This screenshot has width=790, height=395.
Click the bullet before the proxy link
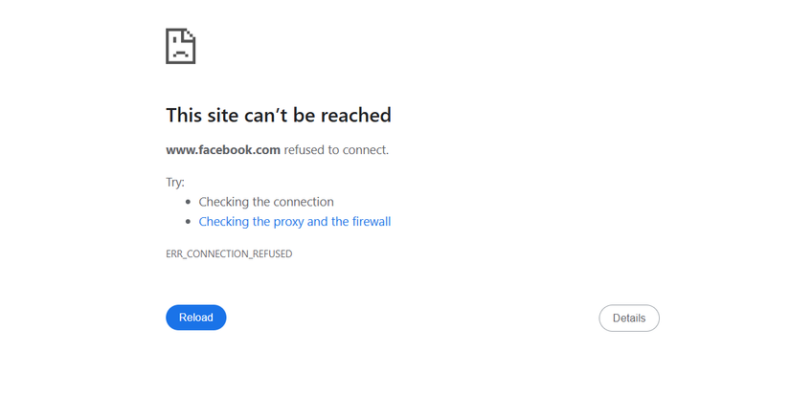click(189, 223)
